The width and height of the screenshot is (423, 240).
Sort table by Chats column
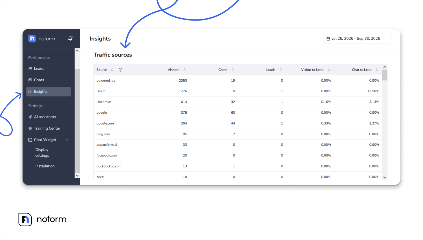click(233, 70)
